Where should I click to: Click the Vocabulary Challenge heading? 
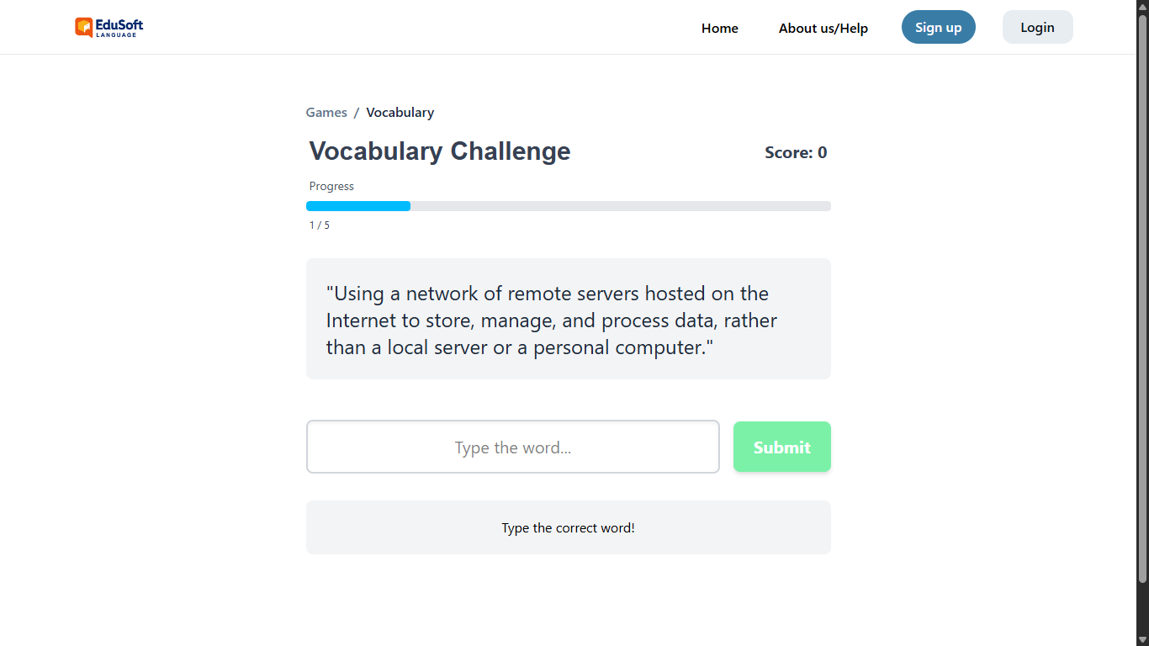pyautogui.click(x=440, y=151)
